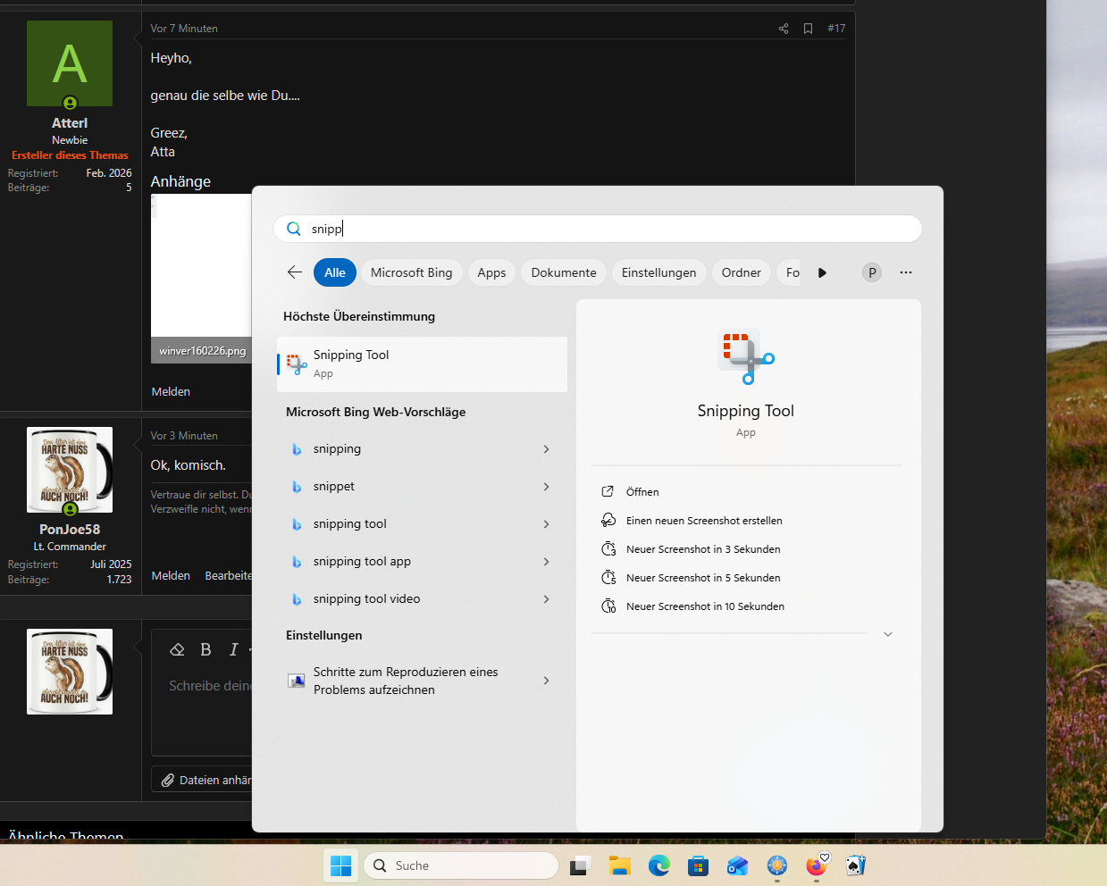Image resolution: width=1107 pixels, height=886 pixels.
Task: Launch Microsoft Edge from the taskbar
Action: [x=658, y=865]
